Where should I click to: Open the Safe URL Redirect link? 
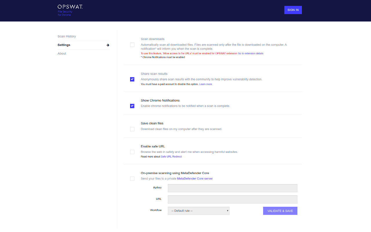point(171,156)
